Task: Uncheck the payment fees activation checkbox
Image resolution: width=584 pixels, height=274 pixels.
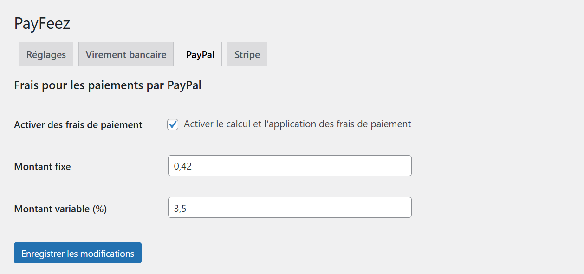Action: tap(173, 124)
